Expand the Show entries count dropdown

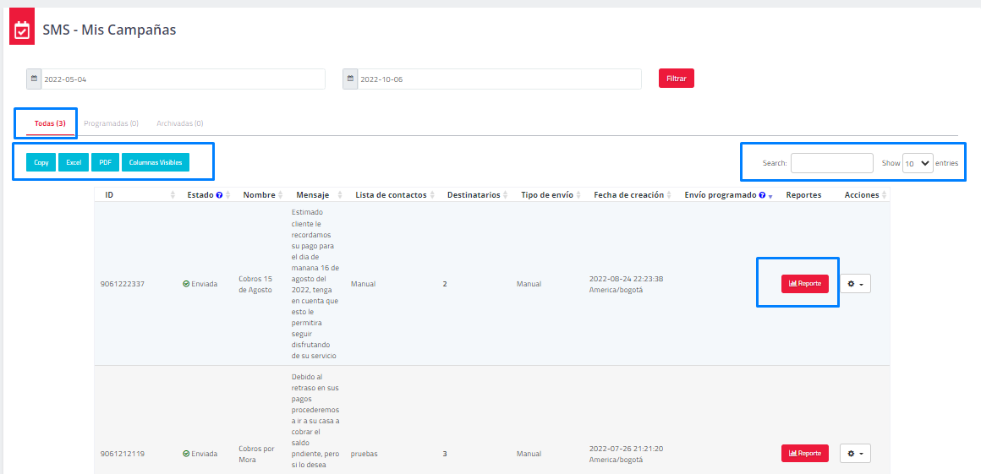click(918, 164)
